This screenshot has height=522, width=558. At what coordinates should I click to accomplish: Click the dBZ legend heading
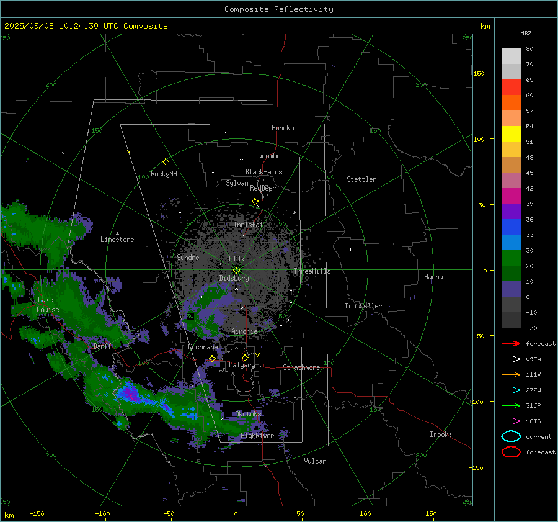(x=526, y=34)
